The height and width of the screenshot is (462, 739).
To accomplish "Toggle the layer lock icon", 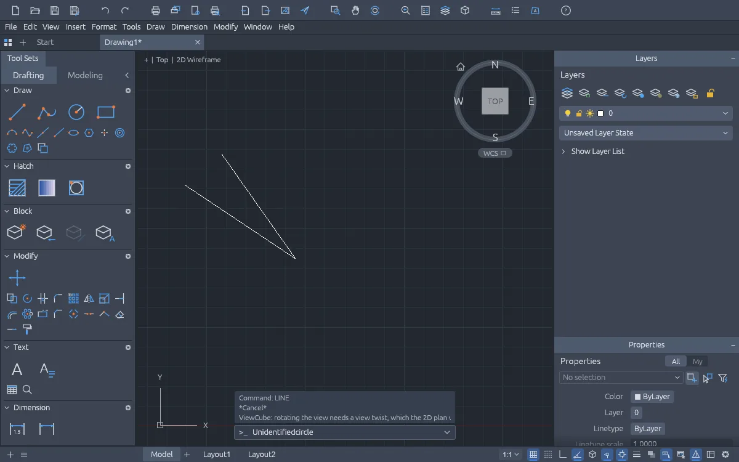I will (578, 113).
